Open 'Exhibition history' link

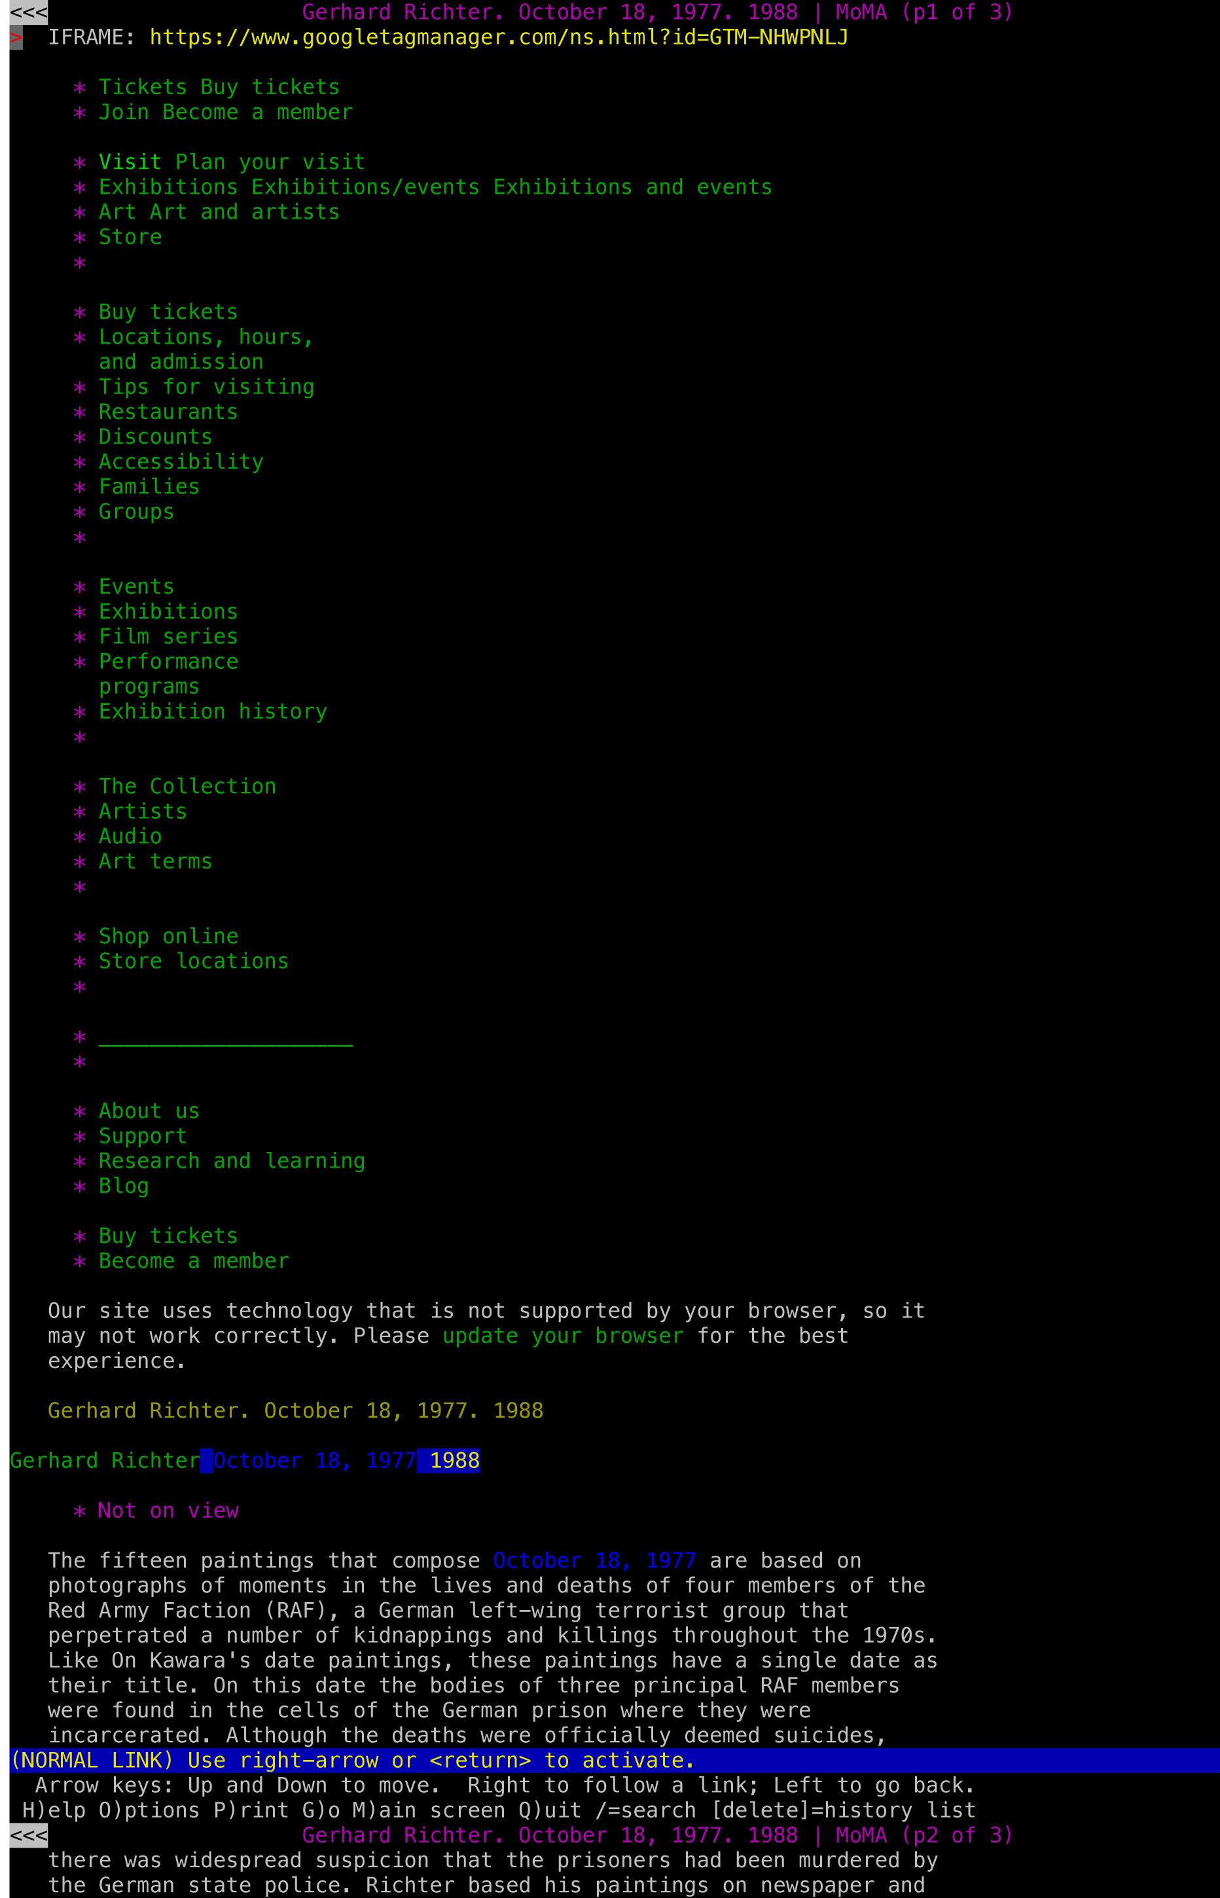212,711
